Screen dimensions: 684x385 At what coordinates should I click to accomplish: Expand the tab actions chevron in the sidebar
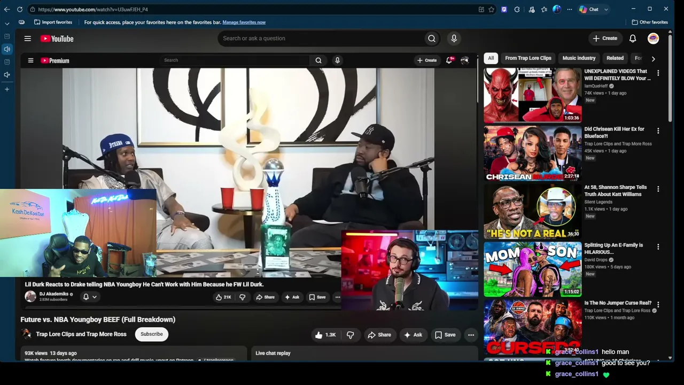(7, 24)
